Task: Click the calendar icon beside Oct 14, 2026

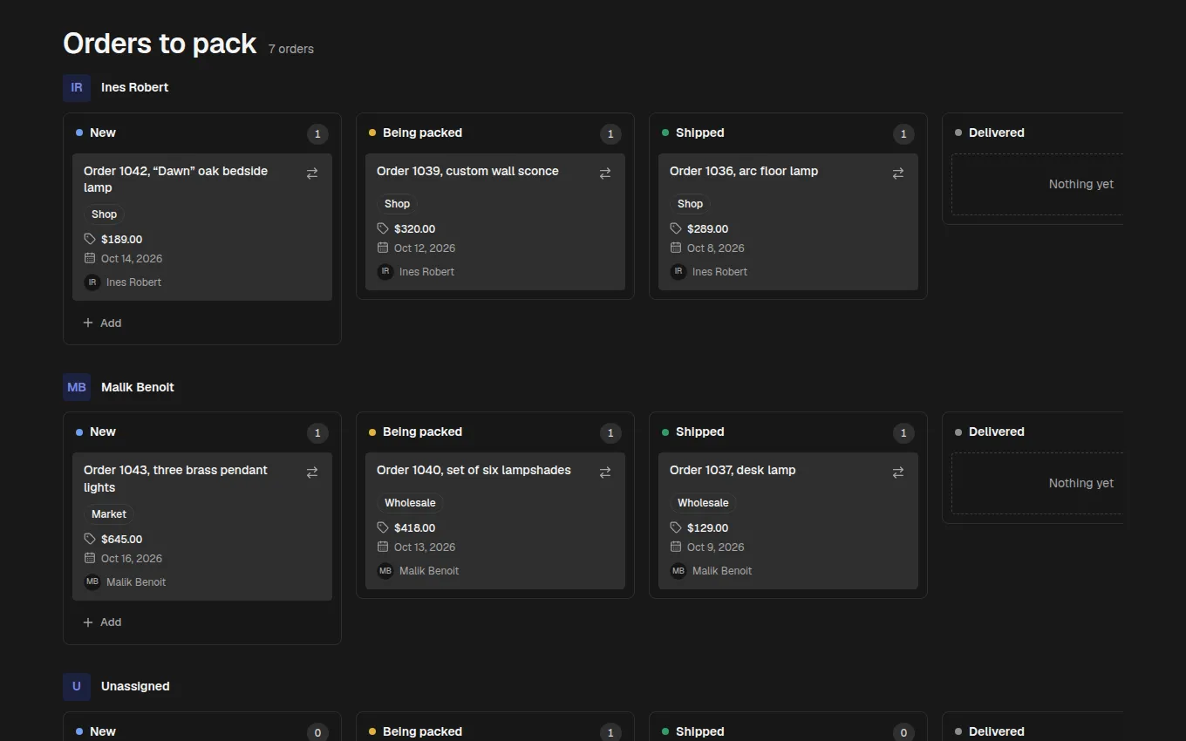Action: (90, 258)
